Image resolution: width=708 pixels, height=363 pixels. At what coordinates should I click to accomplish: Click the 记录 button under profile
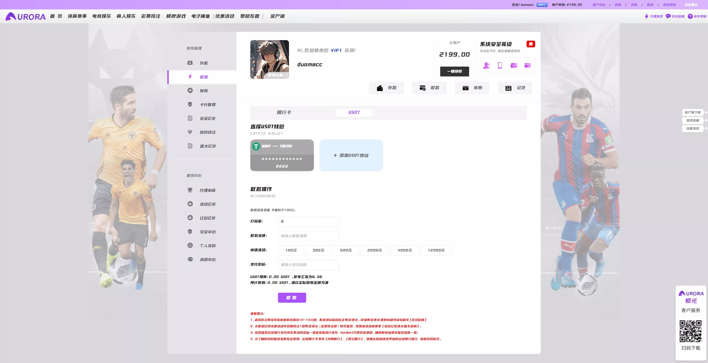tap(515, 88)
